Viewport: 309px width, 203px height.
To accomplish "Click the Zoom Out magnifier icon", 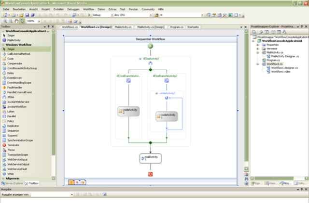I will point(11,21).
